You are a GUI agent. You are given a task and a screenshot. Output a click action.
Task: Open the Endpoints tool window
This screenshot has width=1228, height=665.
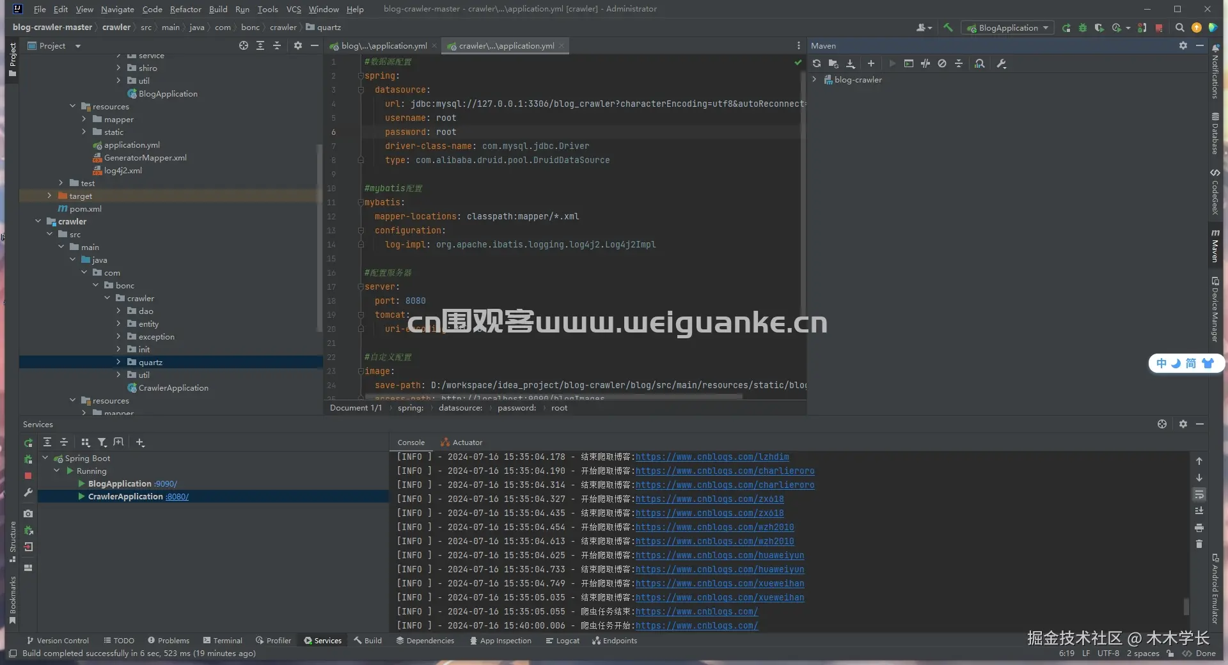click(x=615, y=640)
